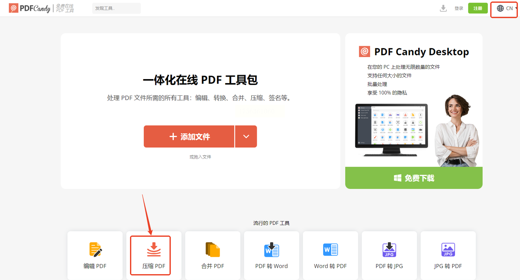Open the download icon in header

(x=443, y=8)
